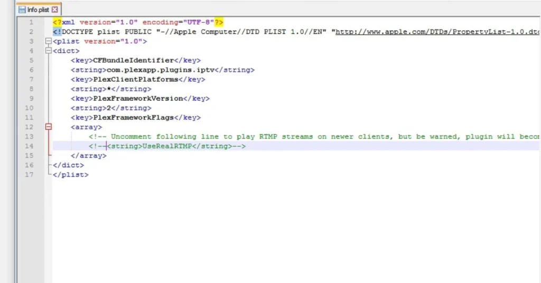Click line number 16 in the margin

(x=30, y=165)
